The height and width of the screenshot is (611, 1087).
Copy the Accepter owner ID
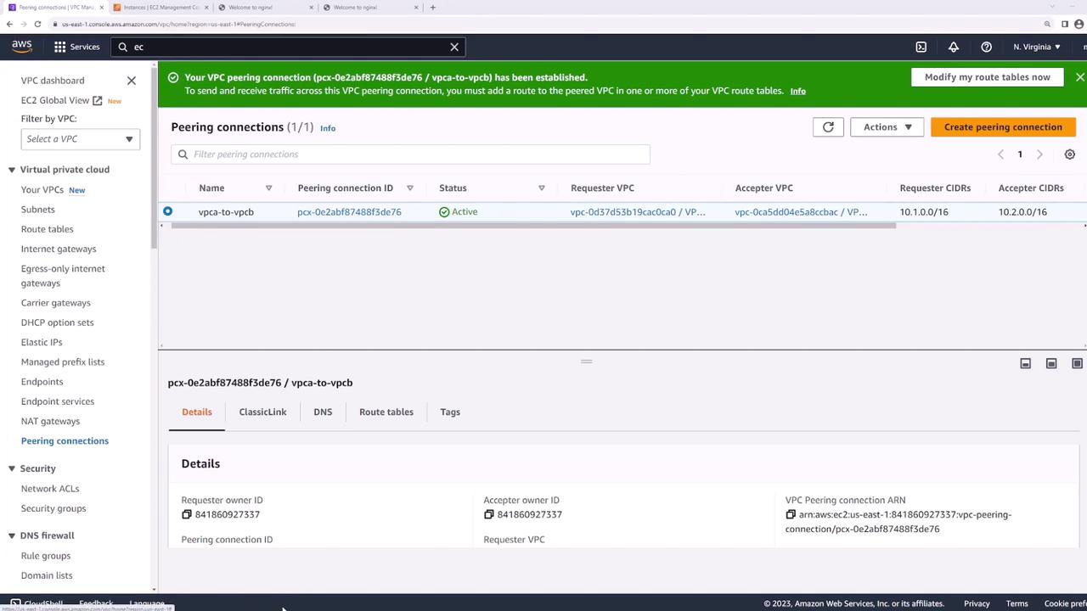(x=489, y=514)
